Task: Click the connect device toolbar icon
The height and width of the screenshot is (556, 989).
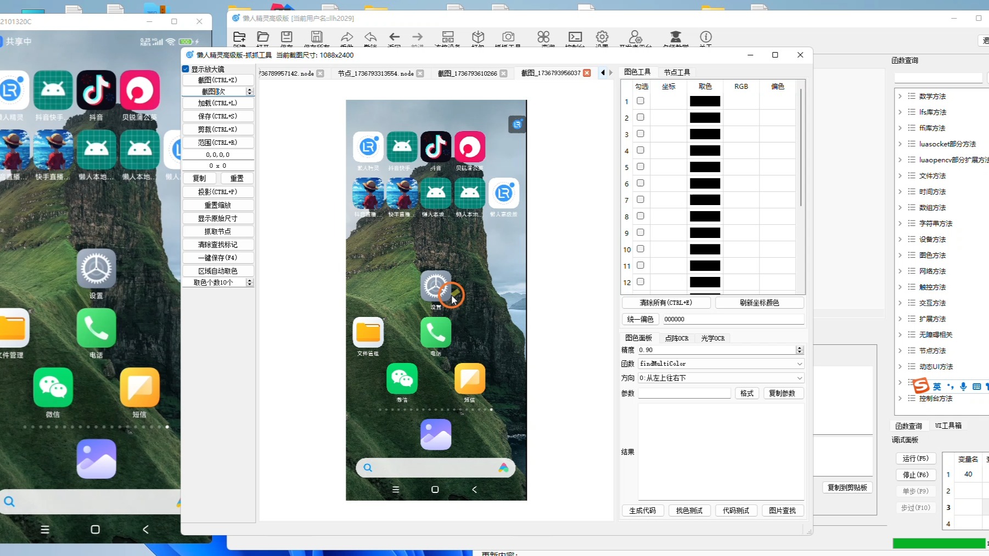Action: (x=448, y=37)
